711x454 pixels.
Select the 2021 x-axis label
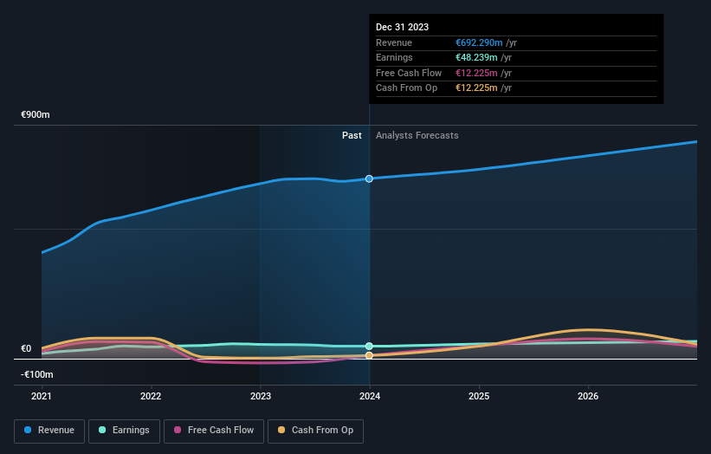[42, 396]
